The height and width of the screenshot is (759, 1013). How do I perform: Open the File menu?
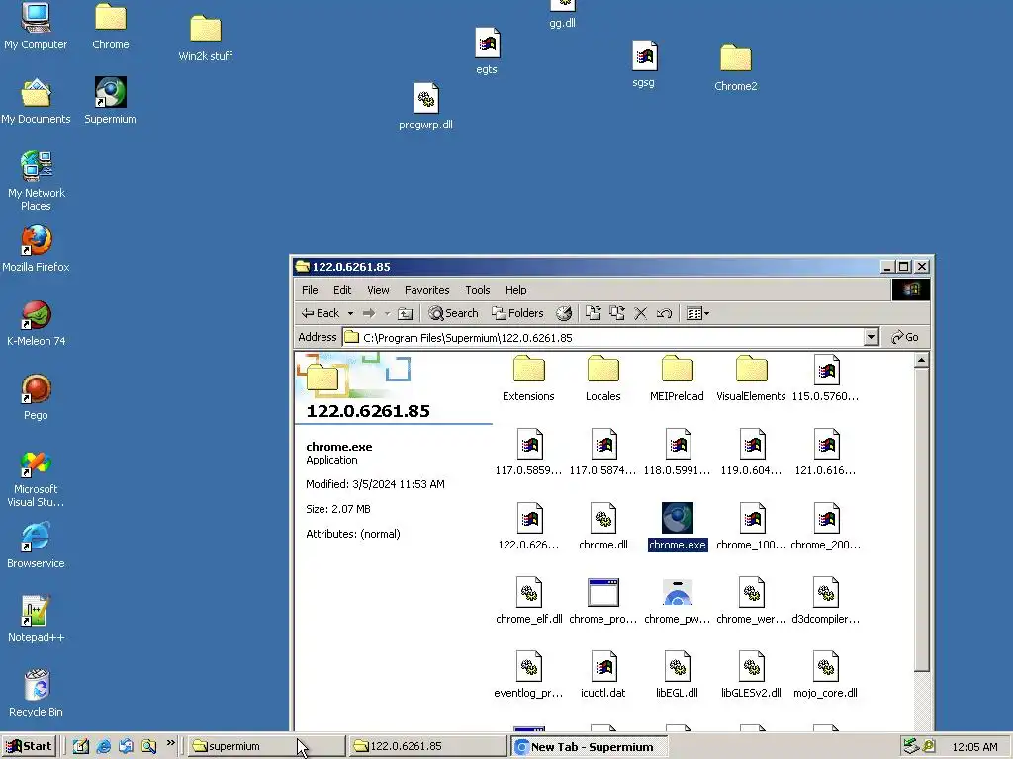(x=310, y=290)
